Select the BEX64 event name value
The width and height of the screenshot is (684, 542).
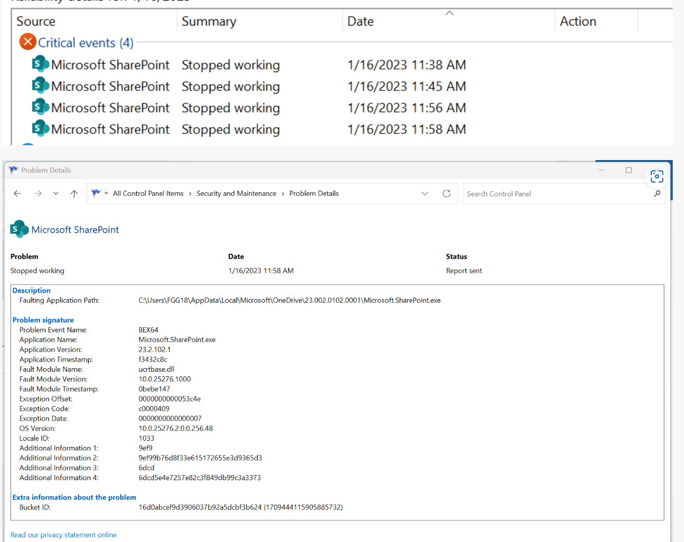tap(148, 330)
